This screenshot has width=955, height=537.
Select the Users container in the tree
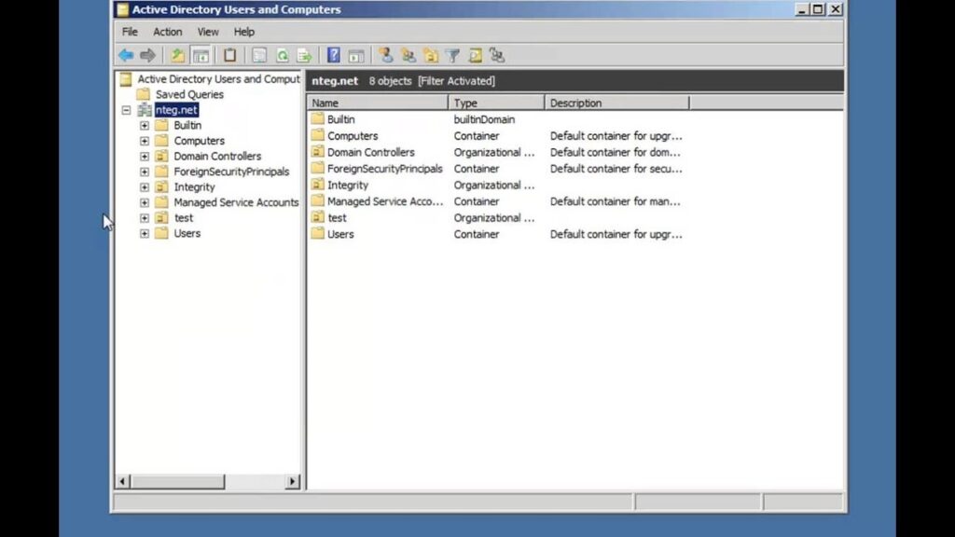coord(187,233)
